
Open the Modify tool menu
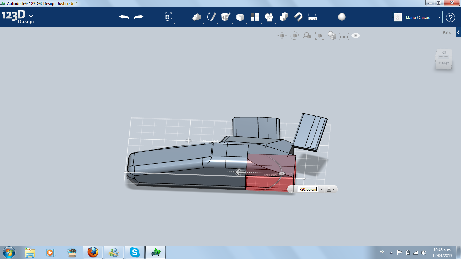240,17
